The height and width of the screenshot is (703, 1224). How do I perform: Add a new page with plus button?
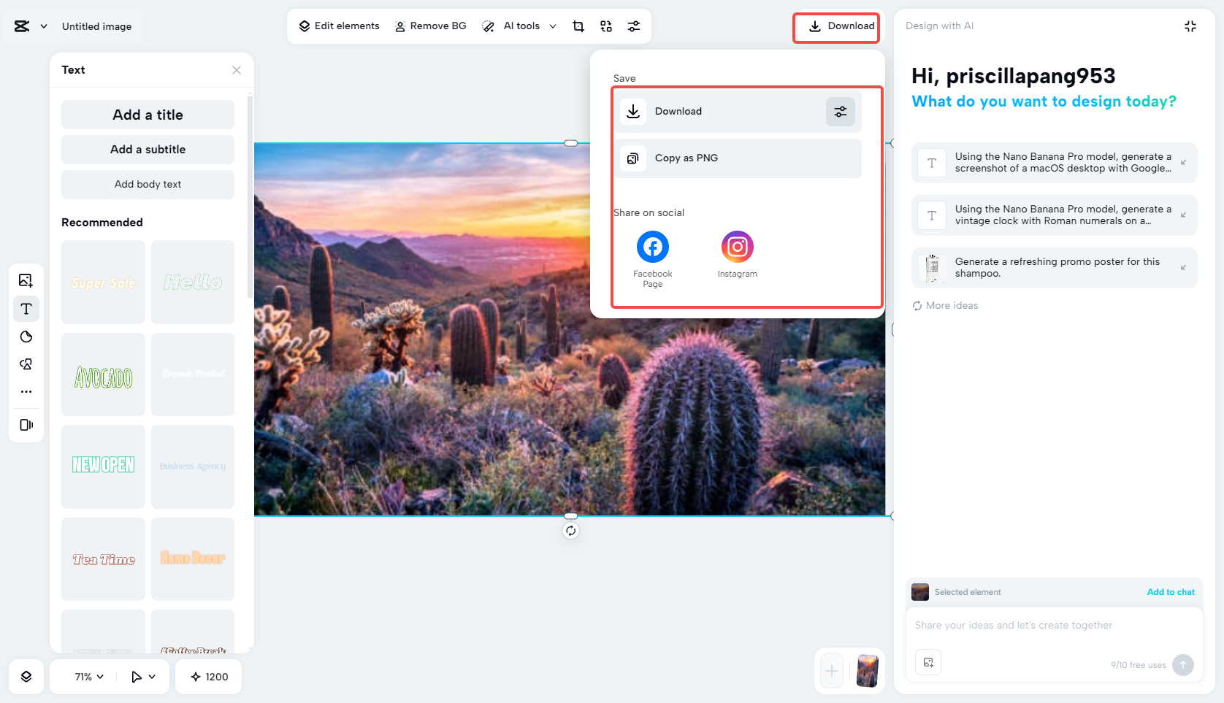[832, 671]
